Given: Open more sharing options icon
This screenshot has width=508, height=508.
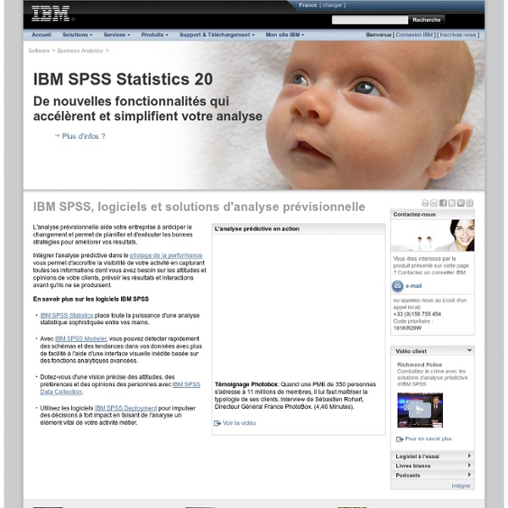Looking at the screenshot, I should click(x=469, y=203).
